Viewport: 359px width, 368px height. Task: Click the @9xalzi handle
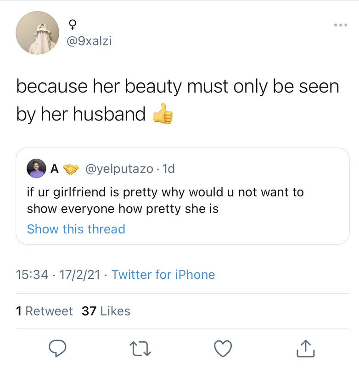click(89, 41)
